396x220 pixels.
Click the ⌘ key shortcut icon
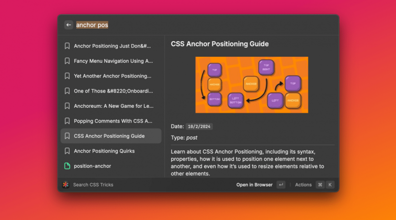(x=320, y=184)
